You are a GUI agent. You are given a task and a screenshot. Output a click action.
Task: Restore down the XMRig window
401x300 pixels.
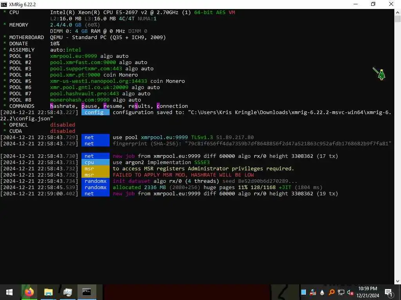[x=373, y=4]
